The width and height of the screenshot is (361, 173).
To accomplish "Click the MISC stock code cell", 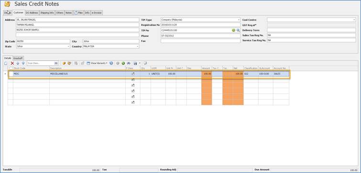I will point(31,74).
